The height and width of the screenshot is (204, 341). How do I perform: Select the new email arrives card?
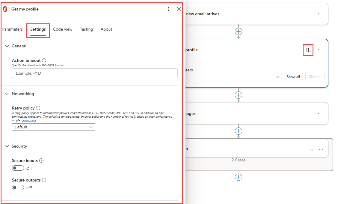[x=256, y=14]
